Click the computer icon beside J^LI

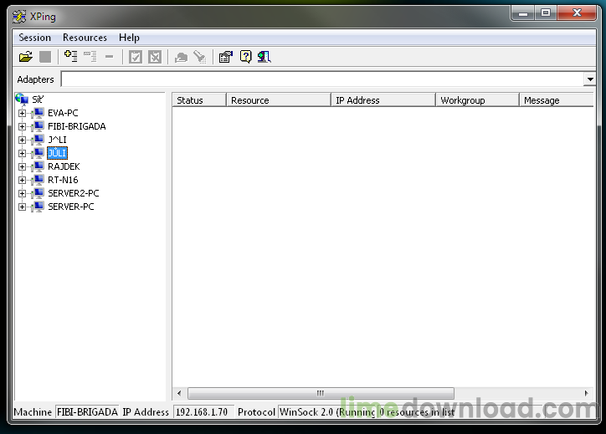[x=38, y=140]
